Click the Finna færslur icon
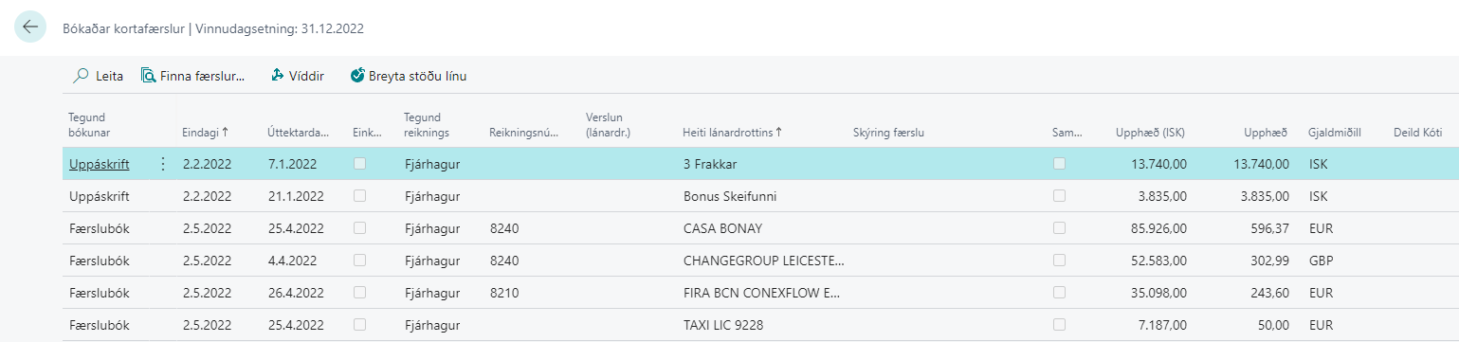The width and height of the screenshot is (1459, 342). coord(148,76)
